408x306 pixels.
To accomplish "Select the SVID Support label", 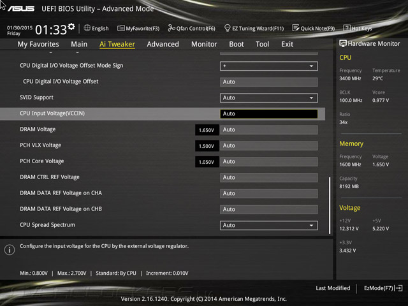I will click(37, 98).
